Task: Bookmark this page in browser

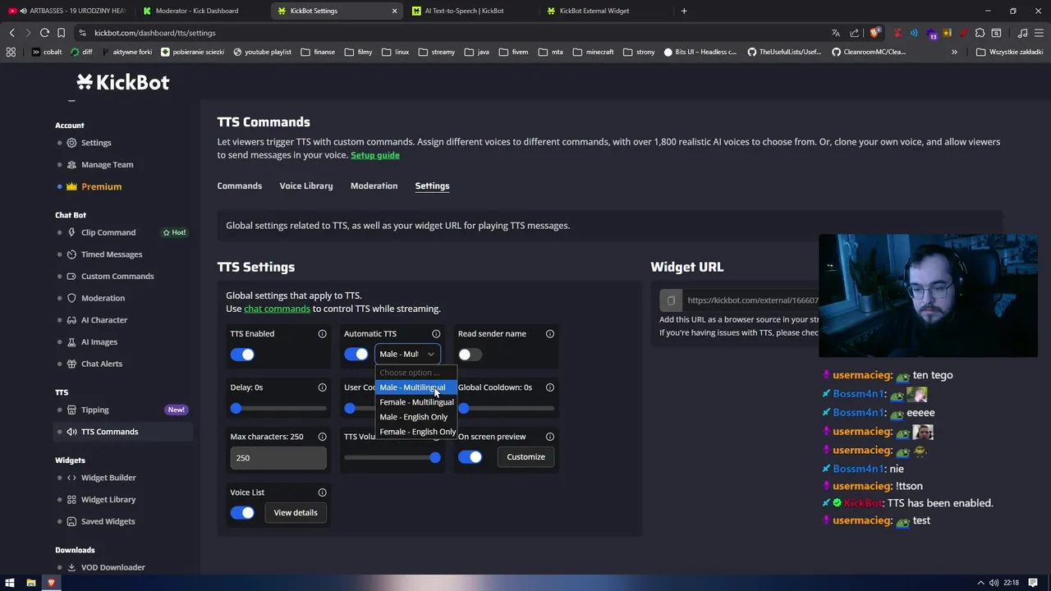Action: [61, 33]
